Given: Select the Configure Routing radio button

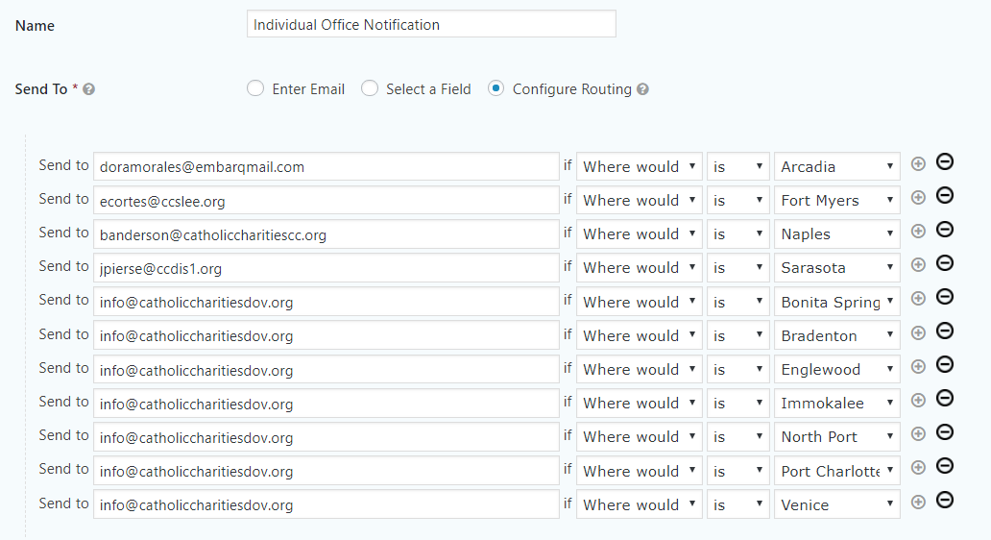Looking at the screenshot, I should (495, 88).
